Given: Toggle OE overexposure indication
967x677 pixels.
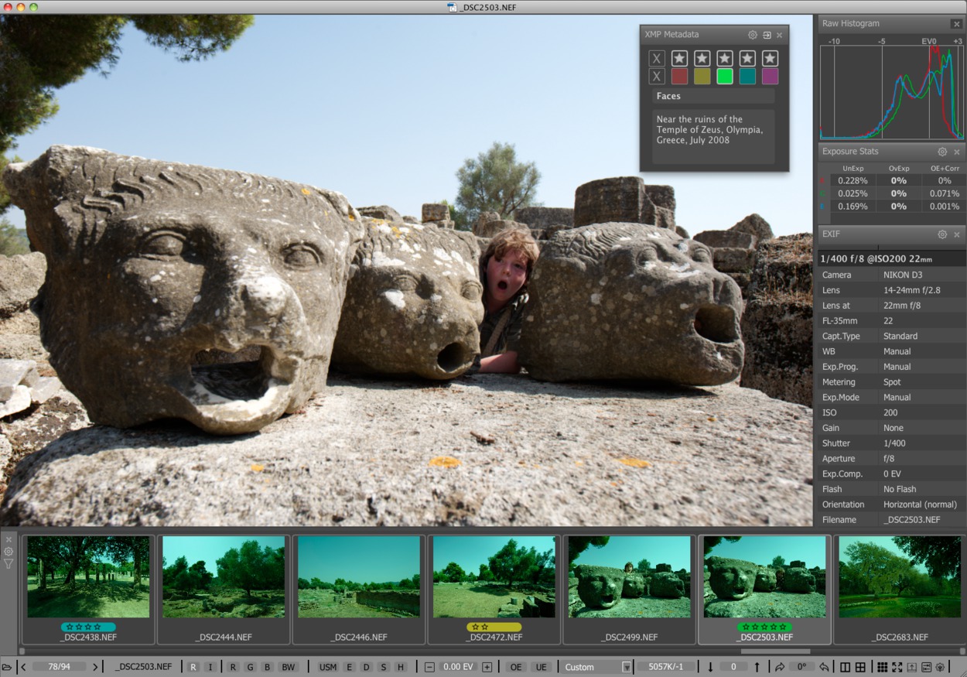Looking at the screenshot, I should click(516, 667).
